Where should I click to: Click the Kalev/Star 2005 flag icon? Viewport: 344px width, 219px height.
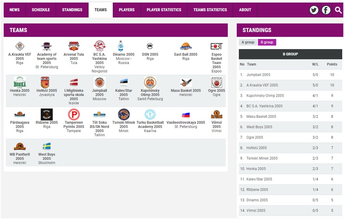tap(124, 82)
